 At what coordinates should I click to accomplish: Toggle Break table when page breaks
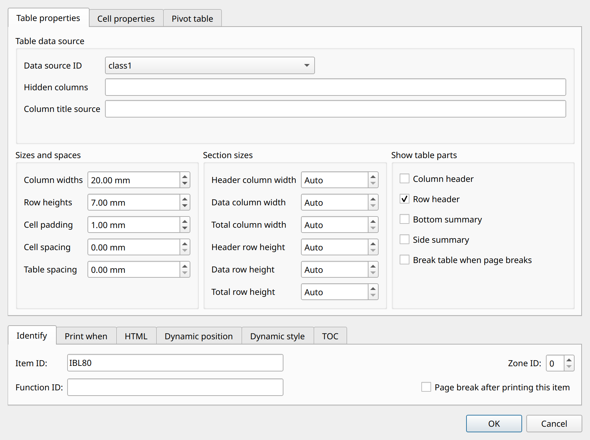pyautogui.click(x=405, y=260)
